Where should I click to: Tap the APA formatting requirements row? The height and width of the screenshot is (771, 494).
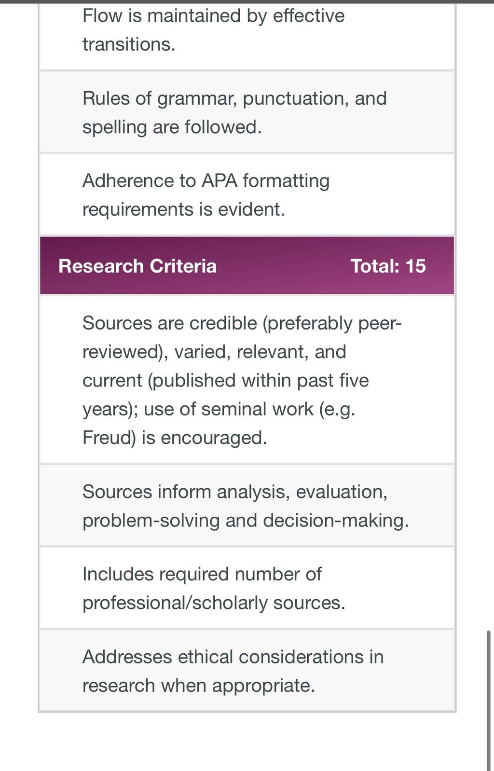[247, 195]
